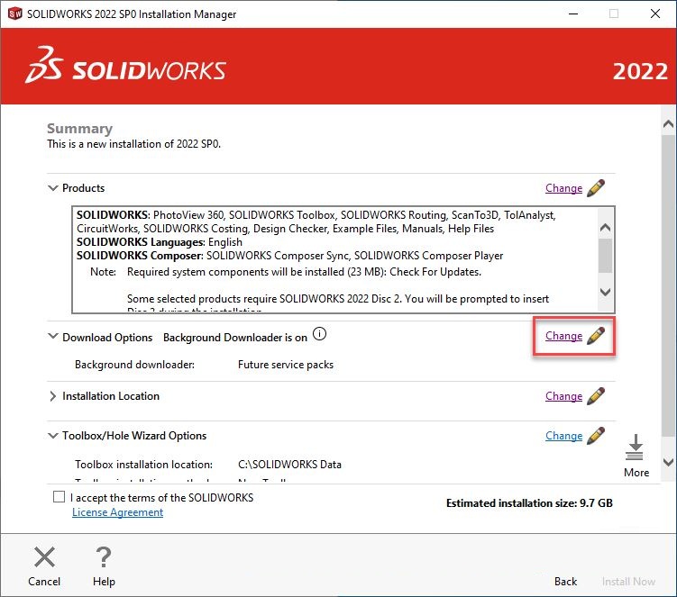677x597 pixels.
Task: Click the 3DS SOLIDWORKS logo in banner
Action: 125,65
